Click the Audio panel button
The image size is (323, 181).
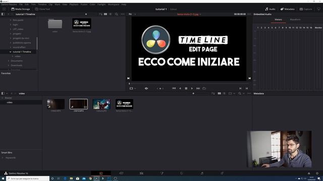tap(270, 9)
